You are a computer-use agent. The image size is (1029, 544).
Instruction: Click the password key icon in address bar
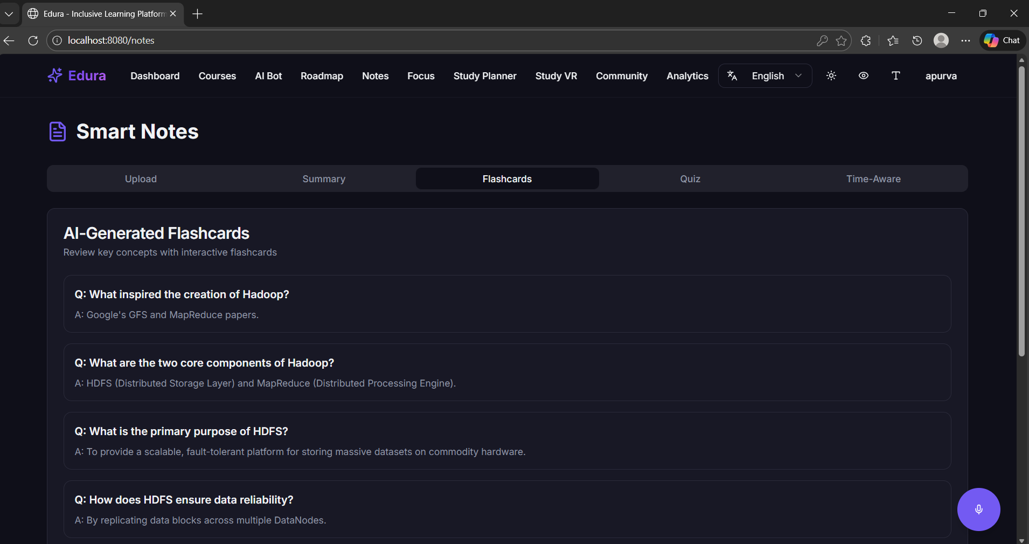(822, 40)
